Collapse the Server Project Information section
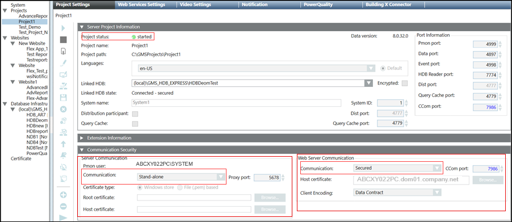Screen dimensions: 512x222 tap(82, 27)
